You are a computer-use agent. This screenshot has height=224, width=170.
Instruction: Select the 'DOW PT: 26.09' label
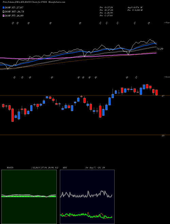tap(14, 16)
